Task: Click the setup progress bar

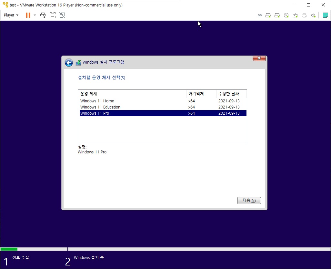Action: [165, 249]
